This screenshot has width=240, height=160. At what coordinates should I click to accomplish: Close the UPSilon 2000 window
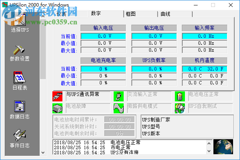click(231, 5)
